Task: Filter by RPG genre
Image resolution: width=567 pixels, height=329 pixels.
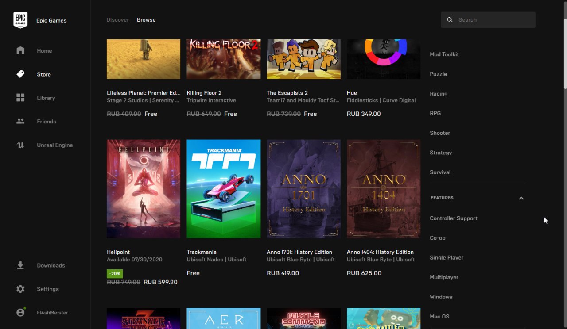Action: pos(435,113)
